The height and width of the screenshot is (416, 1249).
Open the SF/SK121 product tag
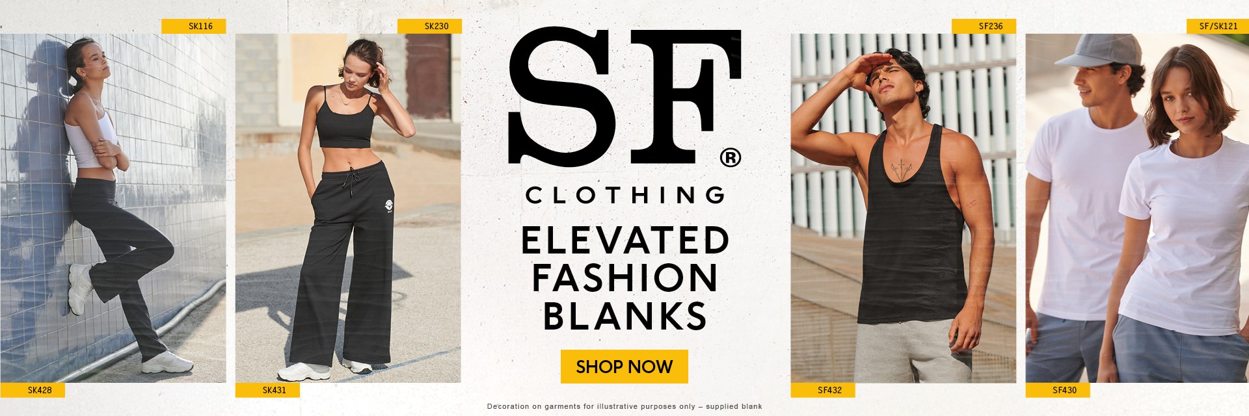click(1218, 26)
